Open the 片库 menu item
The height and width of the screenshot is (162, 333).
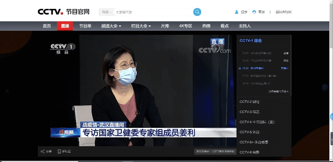click(x=165, y=26)
